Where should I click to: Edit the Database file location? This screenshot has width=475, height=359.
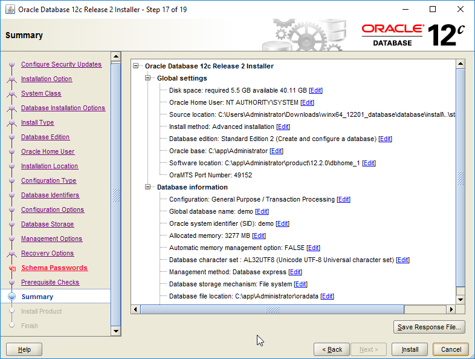[327, 297]
